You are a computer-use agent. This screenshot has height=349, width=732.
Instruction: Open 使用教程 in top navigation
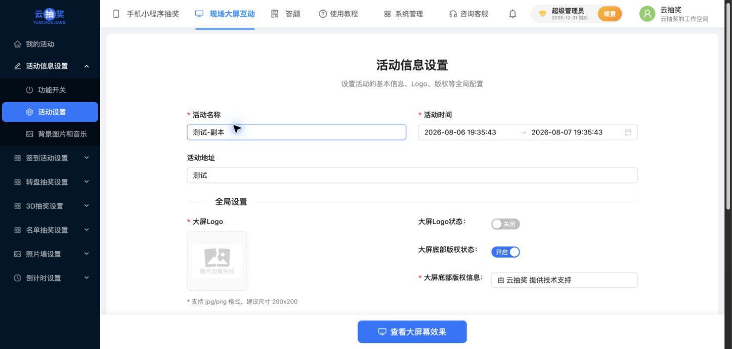click(x=338, y=14)
